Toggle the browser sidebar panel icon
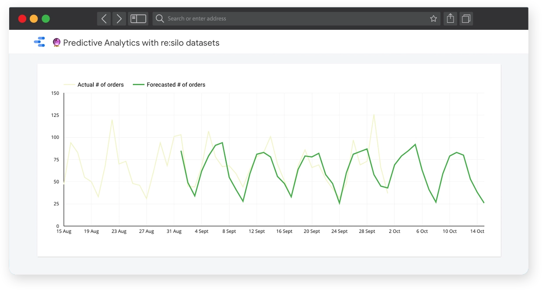This screenshot has height=290, width=542. pos(138,18)
